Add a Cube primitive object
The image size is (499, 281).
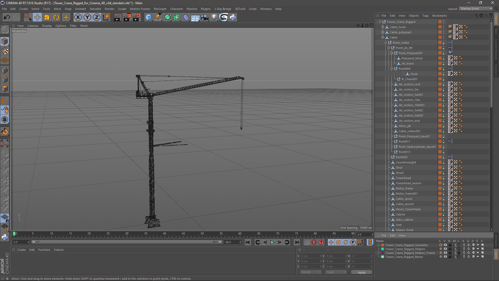(x=148, y=17)
